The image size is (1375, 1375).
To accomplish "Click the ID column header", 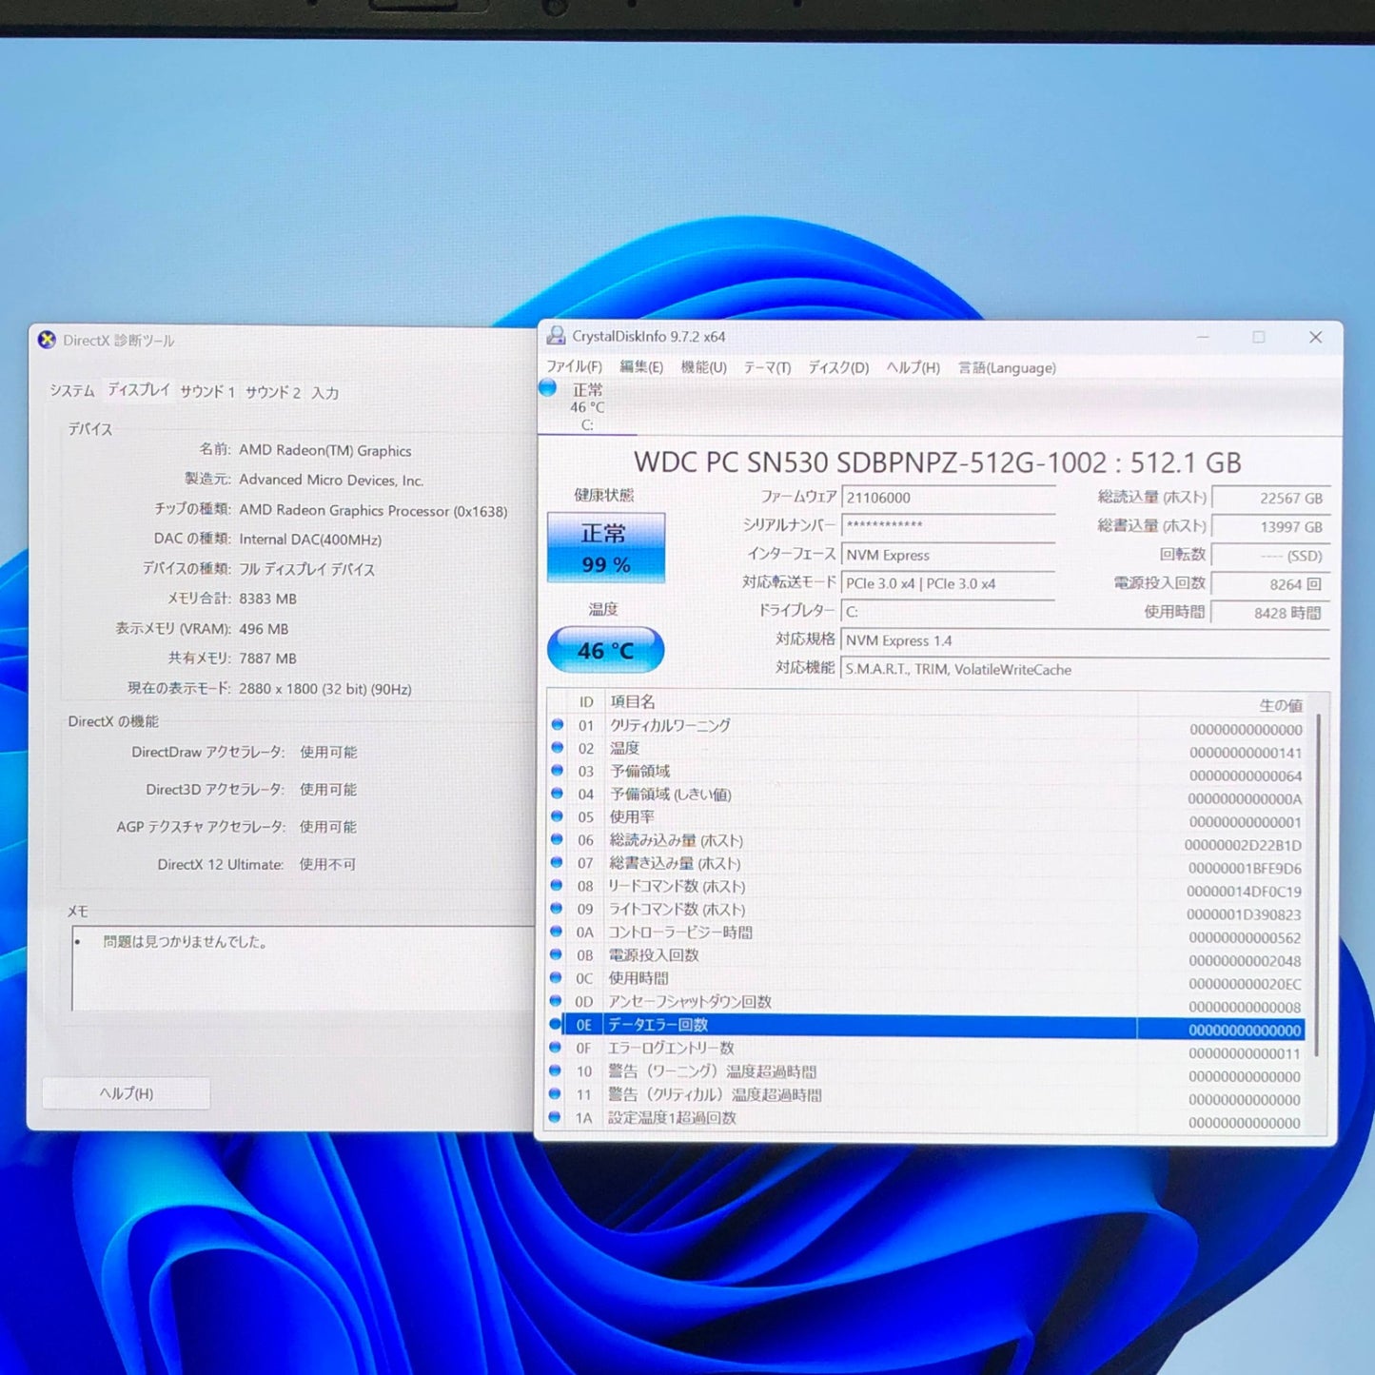I will [586, 702].
